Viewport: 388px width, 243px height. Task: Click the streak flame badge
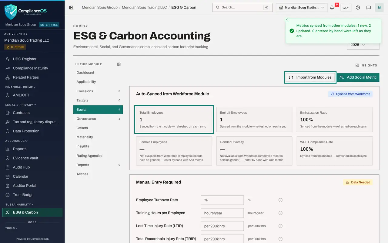(15, 47)
